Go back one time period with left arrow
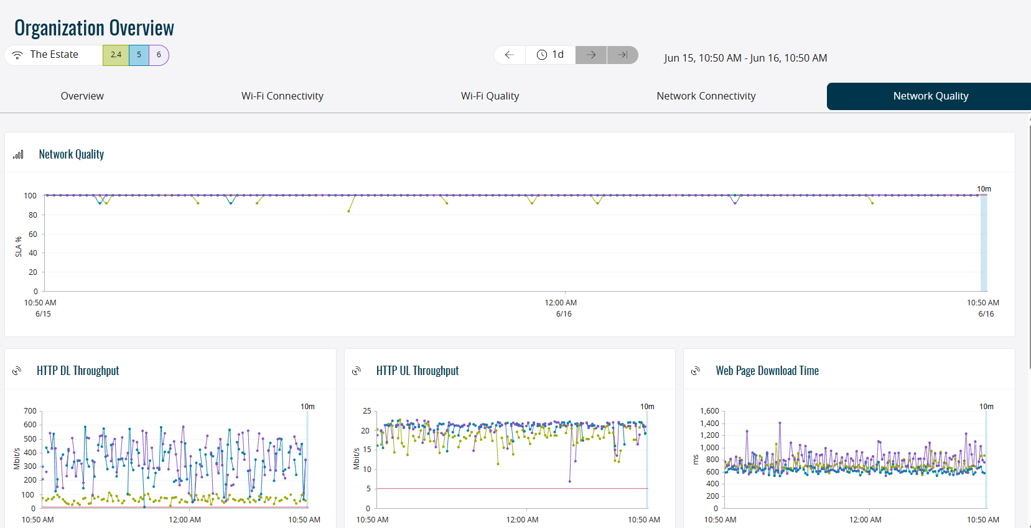 510,55
